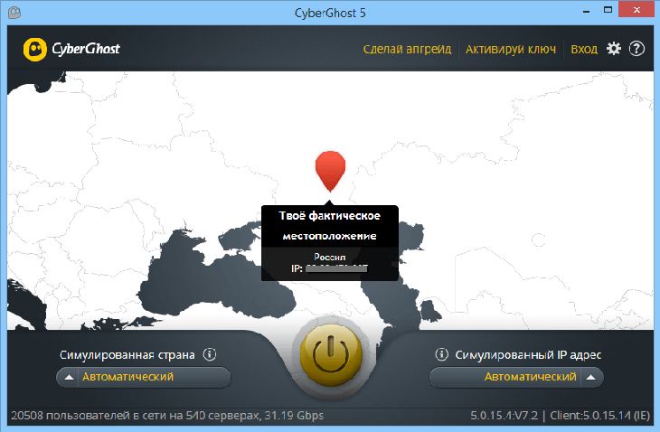Open the Сделай апгрейд link
The height and width of the screenshot is (432, 660).
point(407,49)
